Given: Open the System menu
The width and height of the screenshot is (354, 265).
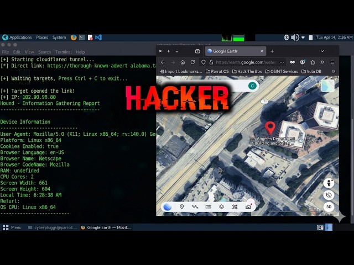Looking at the screenshot, I should [59, 38].
